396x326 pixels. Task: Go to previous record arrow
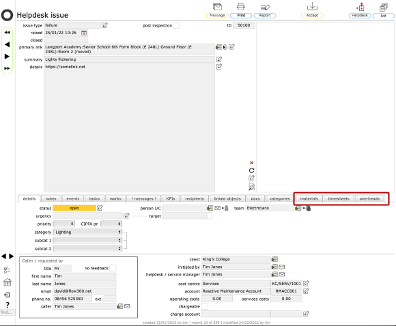7,44
